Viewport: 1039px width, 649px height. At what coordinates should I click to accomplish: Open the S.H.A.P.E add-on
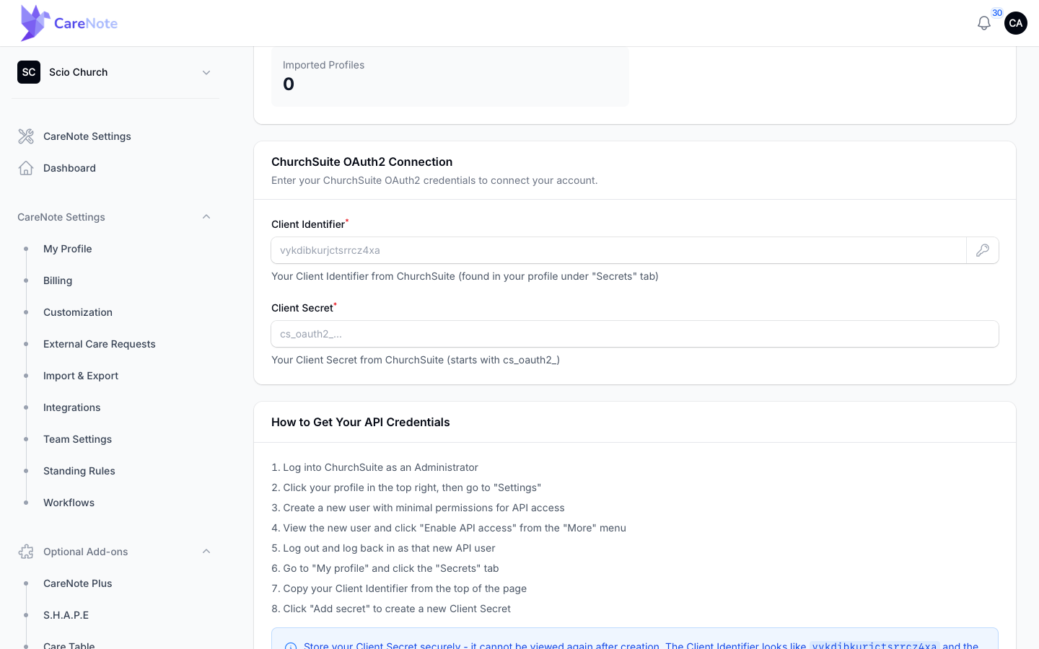tap(66, 615)
